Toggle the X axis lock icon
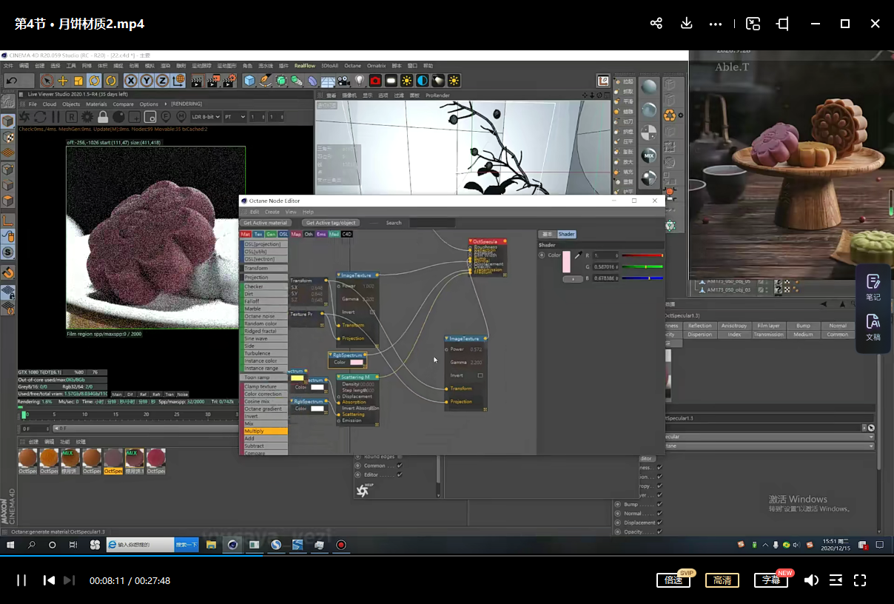This screenshot has height=604, width=894. [x=131, y=81]
